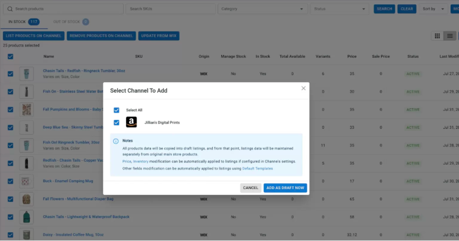Click the Search button
The width and height of the screenshot is (459, 241).
point(384,9)
